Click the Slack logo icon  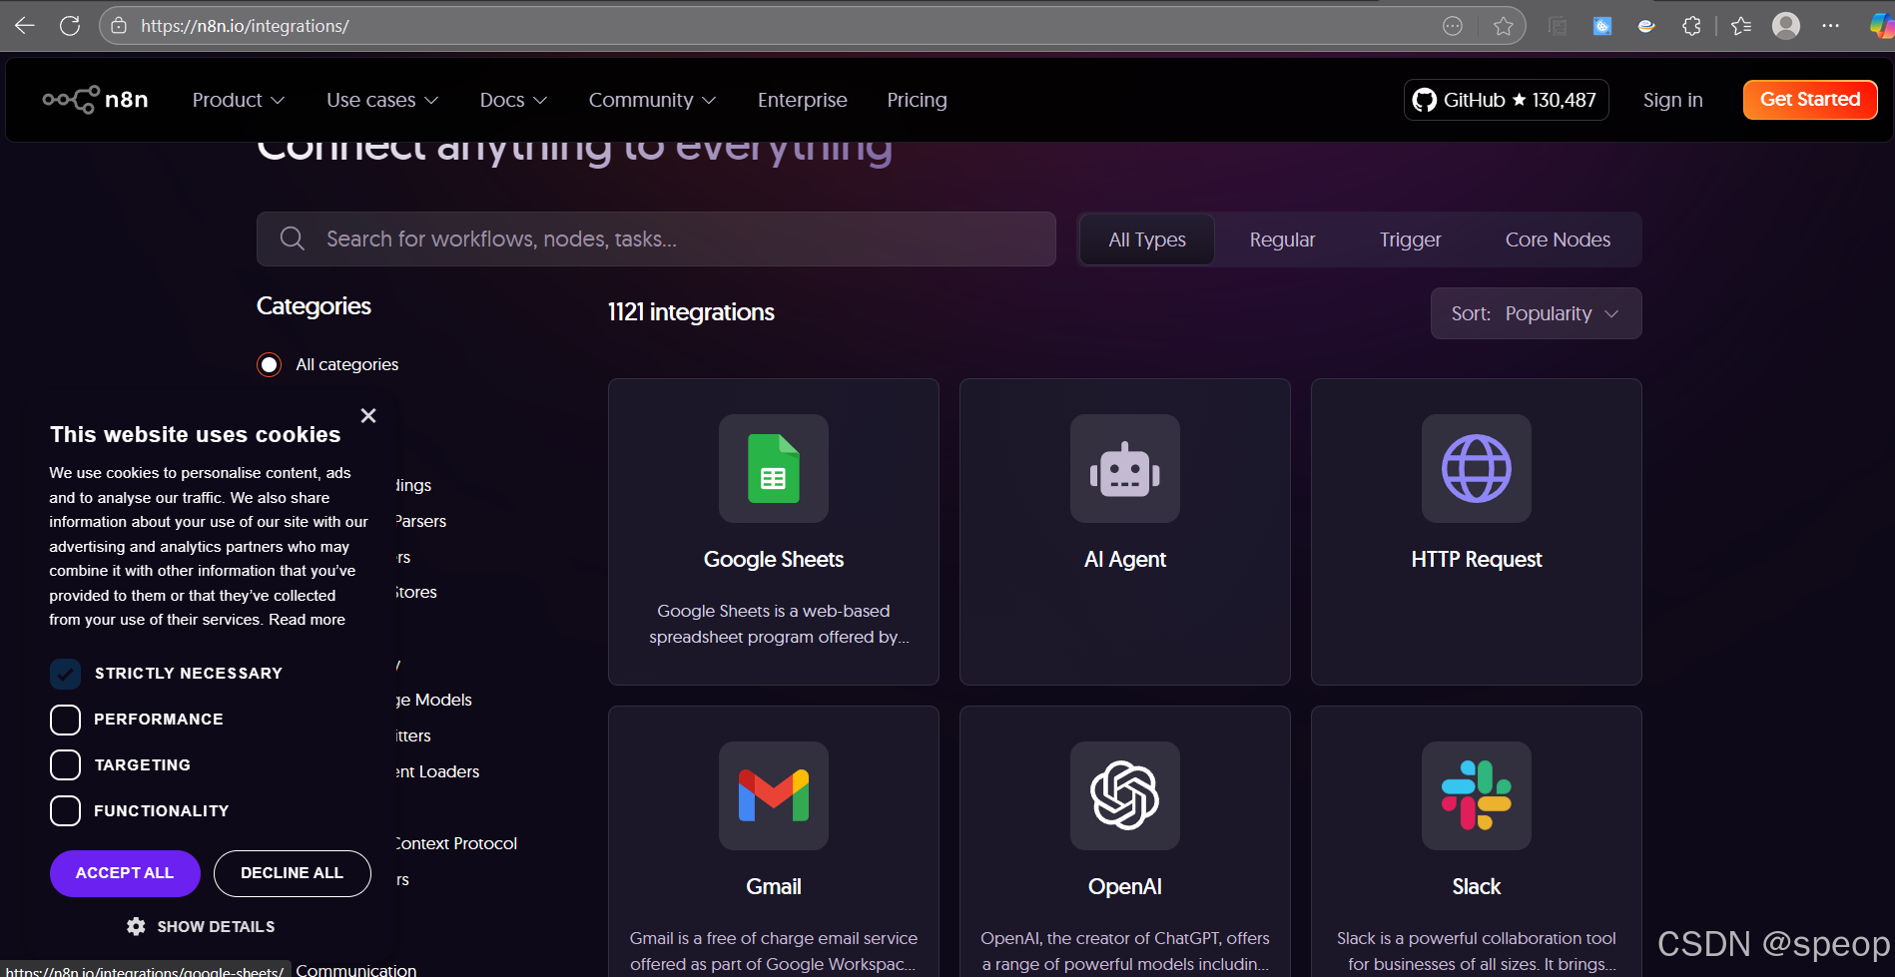tap(1477, 795)
